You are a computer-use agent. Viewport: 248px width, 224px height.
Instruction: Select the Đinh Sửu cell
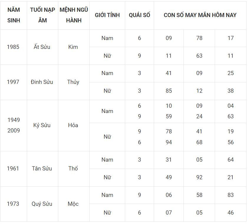click(42, 82)
